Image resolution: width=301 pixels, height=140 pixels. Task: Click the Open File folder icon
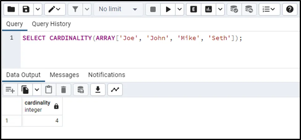[11, 9]
